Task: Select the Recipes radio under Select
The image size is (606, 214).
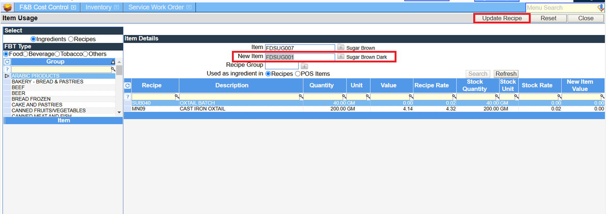Action: [71, 39]
